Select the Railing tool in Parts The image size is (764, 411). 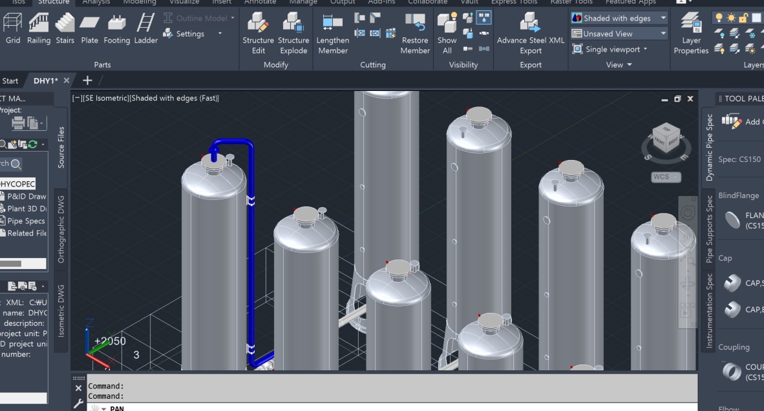pos(38,29)
